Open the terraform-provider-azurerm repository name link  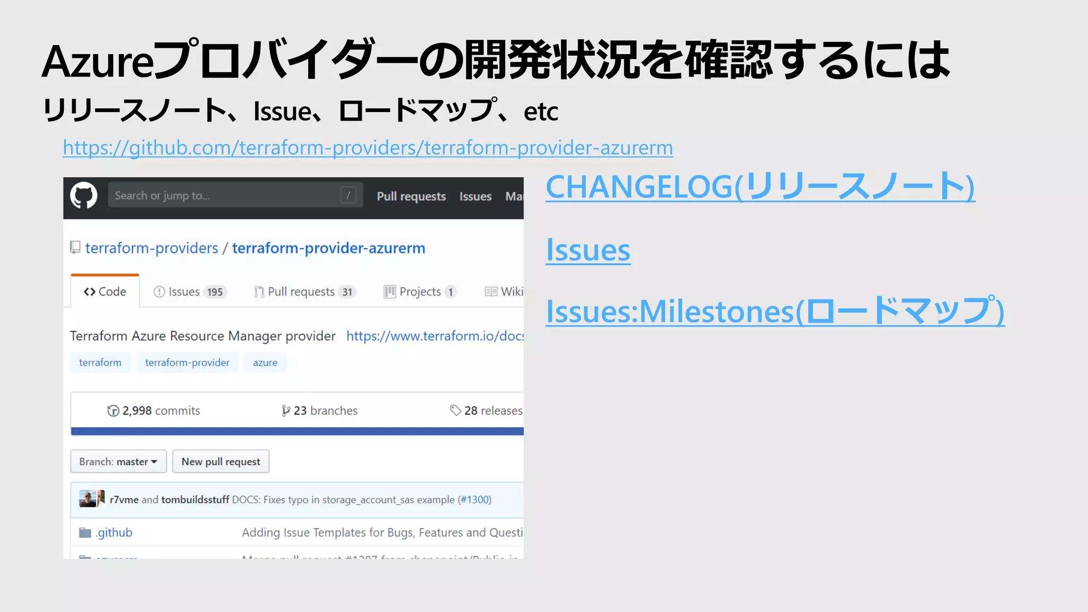(329, 248)
